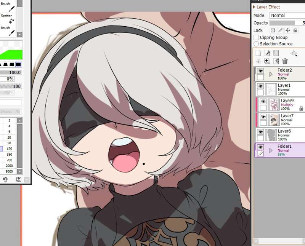This screenshot has height=246, width=305.
Task: Click the density slider showing 100
Action: [x=11, y=86]
